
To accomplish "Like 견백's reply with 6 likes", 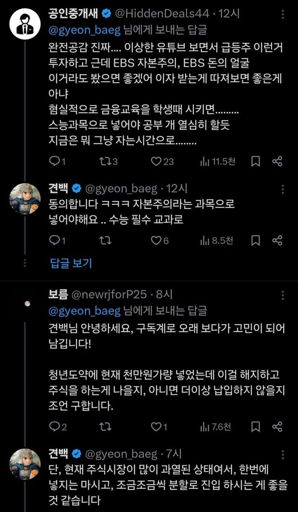I will tap(156, 241).
